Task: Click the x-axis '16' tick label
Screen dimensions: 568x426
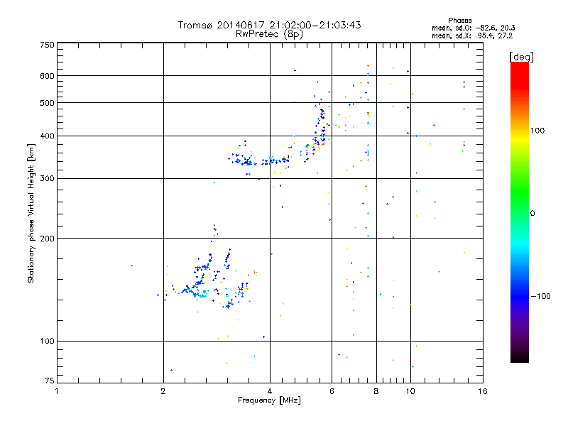Action: (483, 391)
